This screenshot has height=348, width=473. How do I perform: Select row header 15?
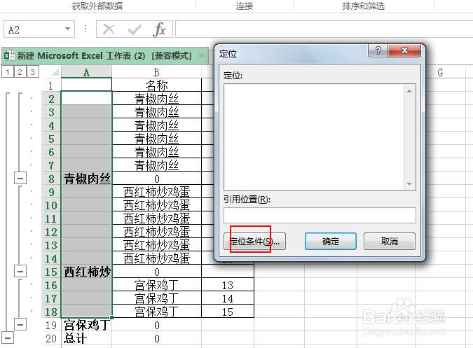pos(51,272)
